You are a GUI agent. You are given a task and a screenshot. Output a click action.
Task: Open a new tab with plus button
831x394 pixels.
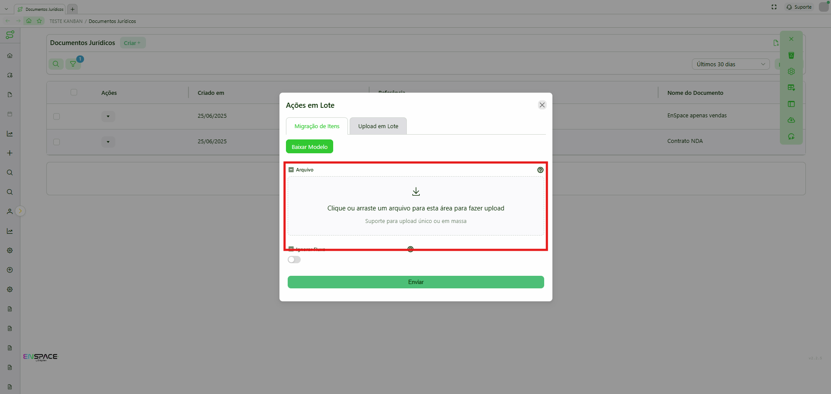[73, 9]
